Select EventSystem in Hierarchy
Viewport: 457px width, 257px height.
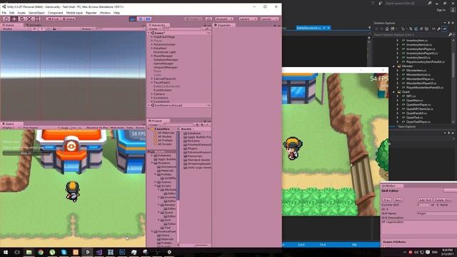162,90
